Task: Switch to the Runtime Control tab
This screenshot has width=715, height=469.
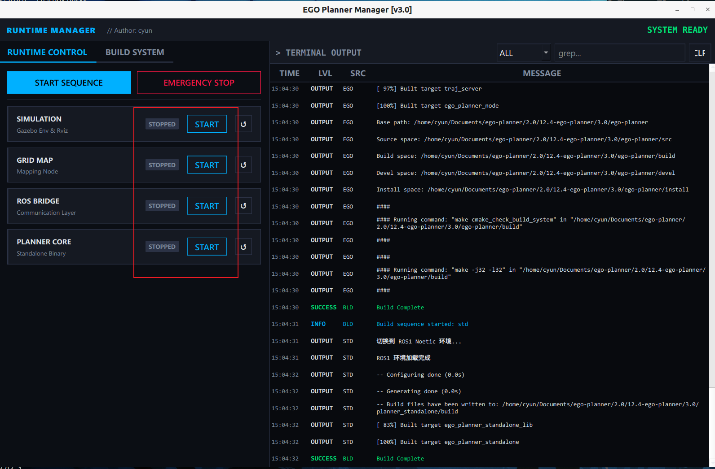Action: (47, 52)
